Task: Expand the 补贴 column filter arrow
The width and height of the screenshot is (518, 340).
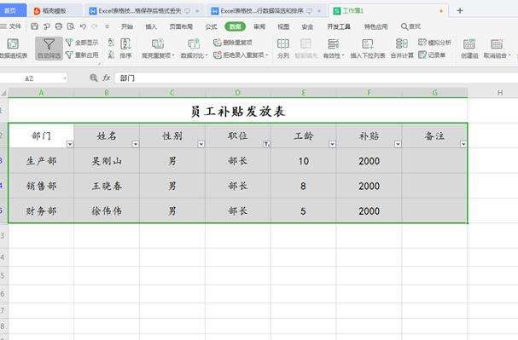Action: 398,144
